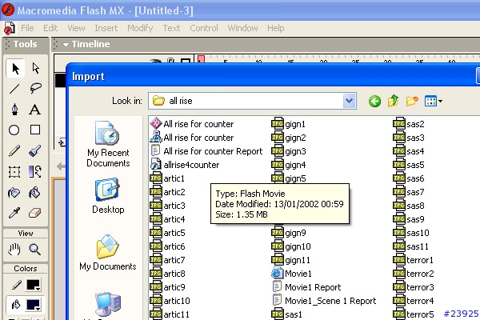Select the Paint Bucket tool

tap(35, 193)
